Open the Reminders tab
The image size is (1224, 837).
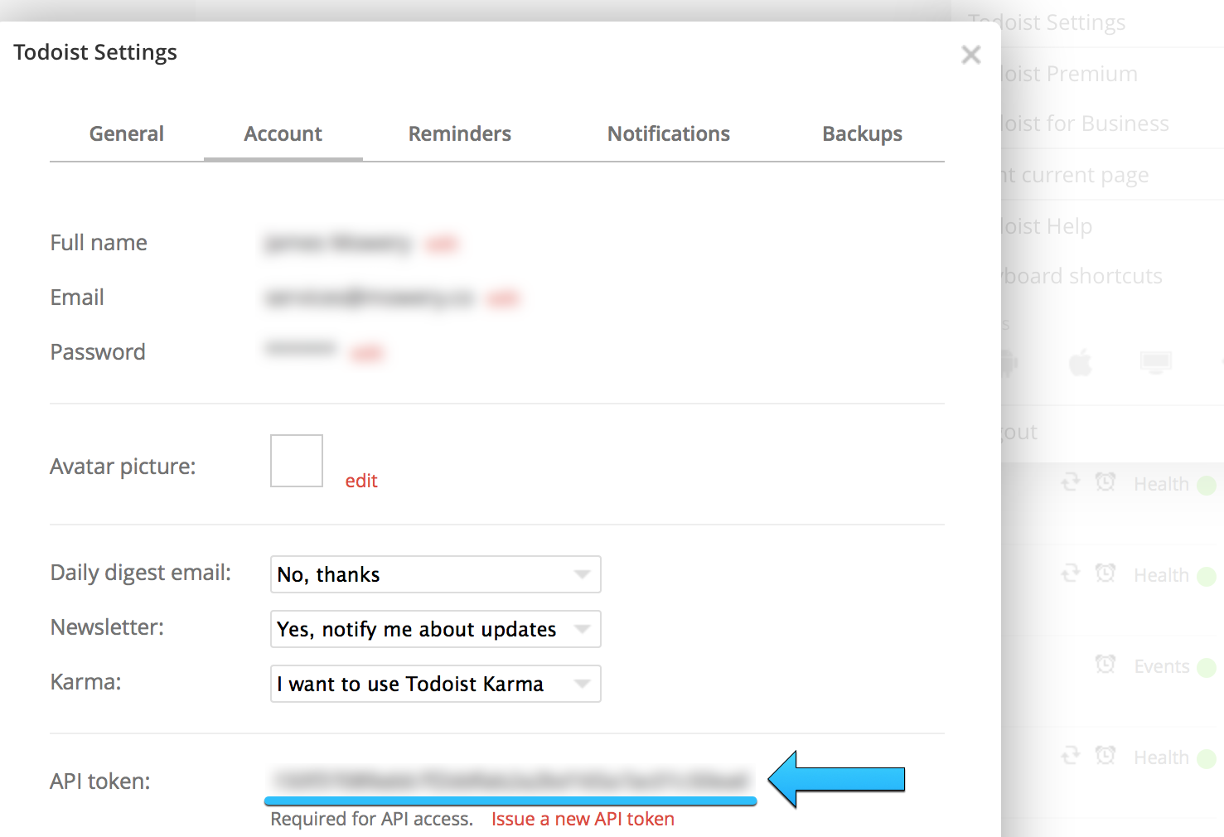click(x=460, y=134)
